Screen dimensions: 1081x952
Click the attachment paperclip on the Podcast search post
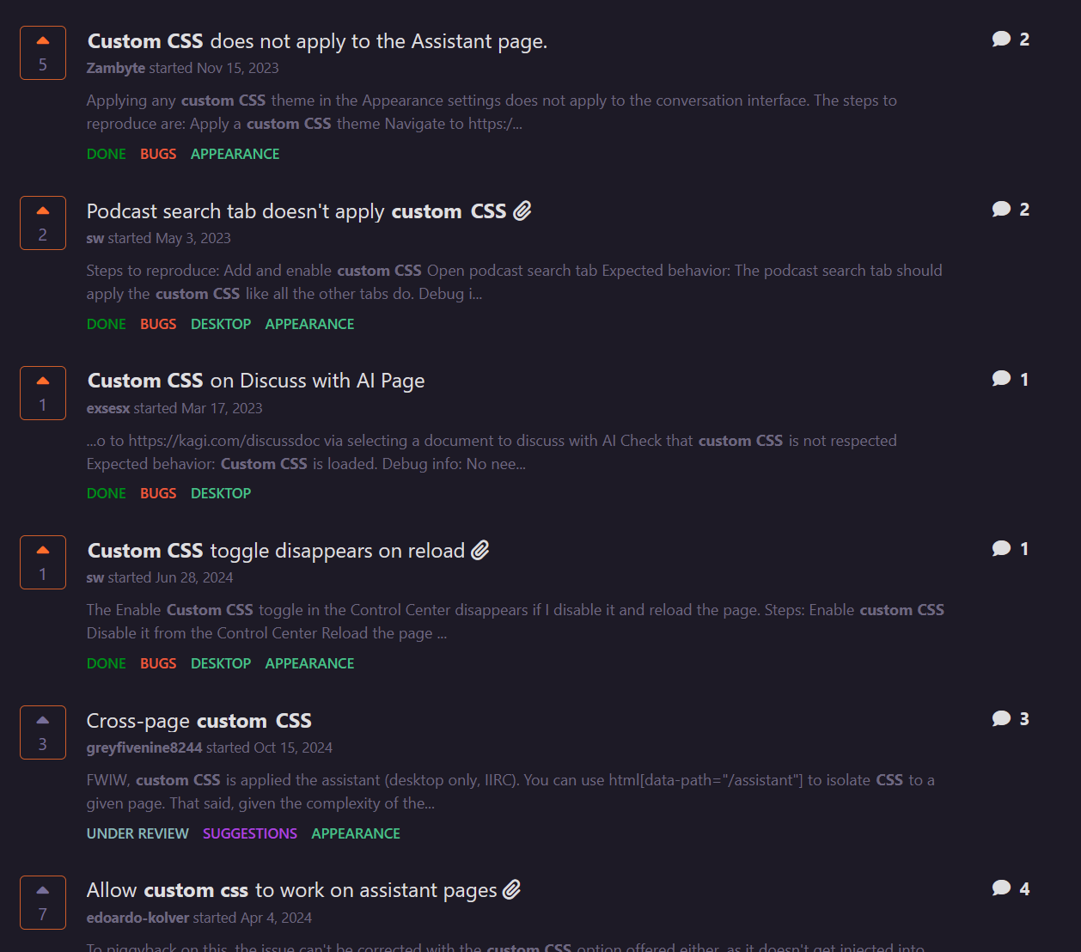[522, 211]
